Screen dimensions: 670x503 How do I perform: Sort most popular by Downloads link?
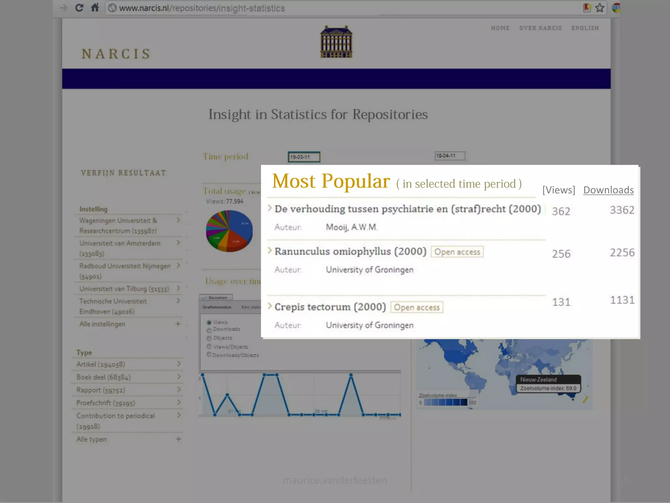click(x=608, y=190)
